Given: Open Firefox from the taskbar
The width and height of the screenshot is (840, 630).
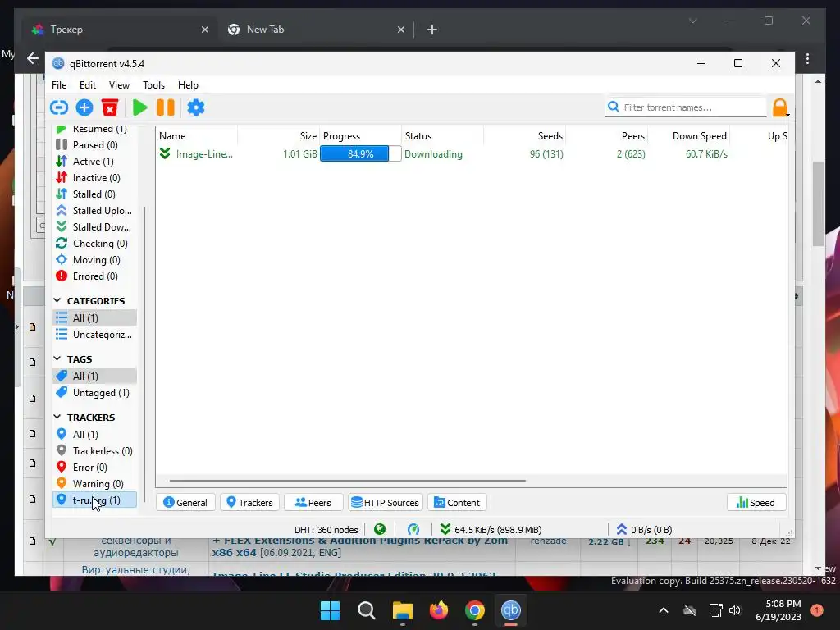Looking at the screenshot, I should [439, 610].
